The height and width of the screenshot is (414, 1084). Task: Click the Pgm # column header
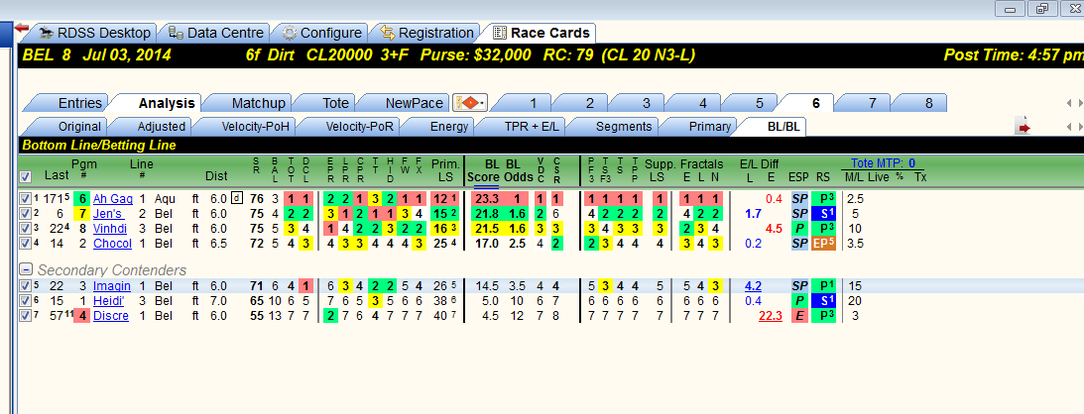click(84, 170)
